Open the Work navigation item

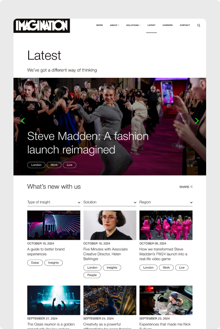pyautogui.click(x=99, y=25)
